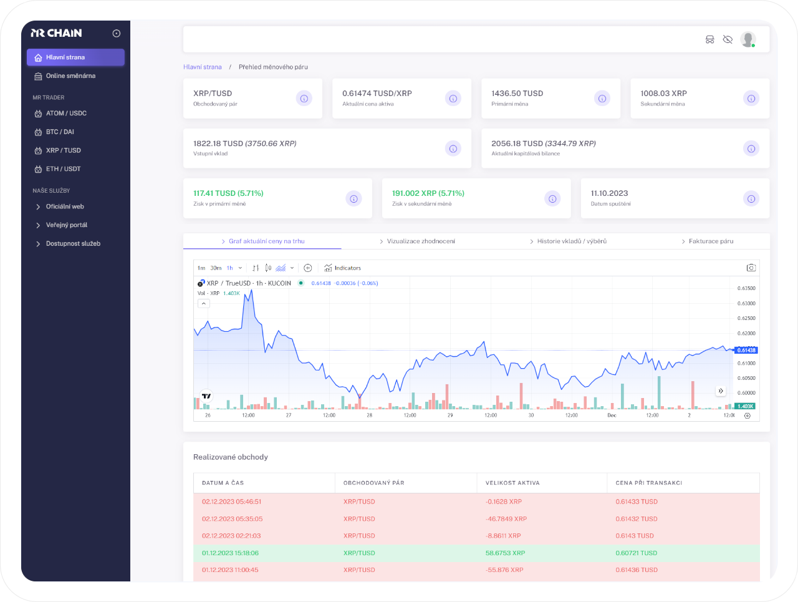Show info for Primární měna card
Image resolution: width=798 pixels, height=602 pixels.
click(x=602, y=99)
